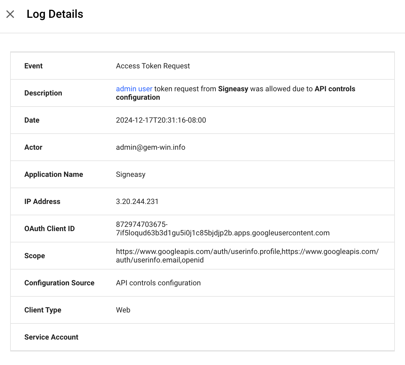Select the 2024-12-17 date timestamp value
This screenshot has width=405, height=365.
161,120
